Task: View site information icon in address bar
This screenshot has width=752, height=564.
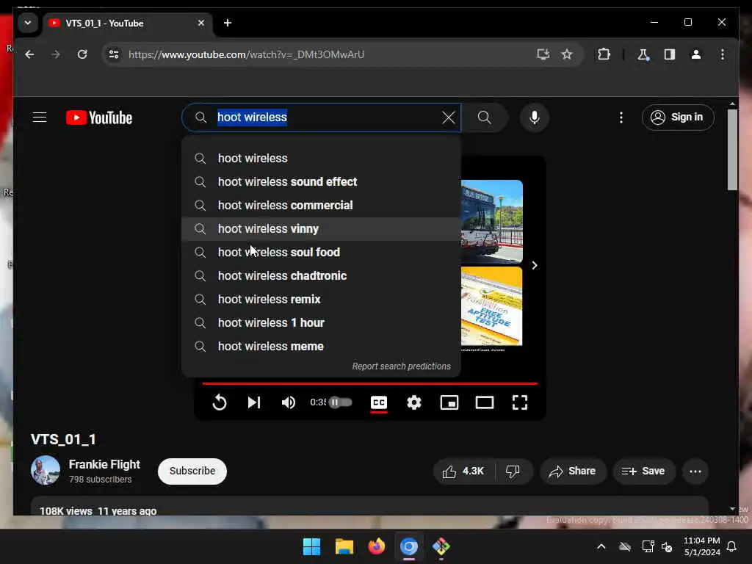Action: (114, 54)
